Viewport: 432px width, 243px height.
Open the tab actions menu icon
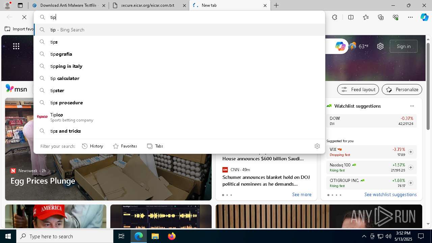click(x=20, y=5)
